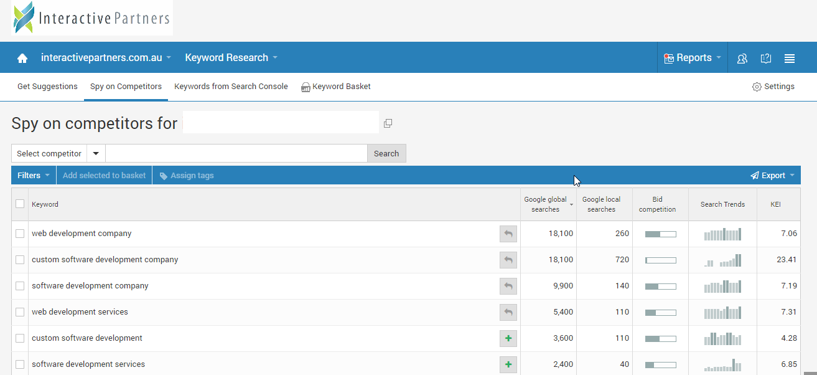The height and width of the screenshot is (375, 817).
Task: Select checkbox for 'software development company'
Action: click(20, 286)
